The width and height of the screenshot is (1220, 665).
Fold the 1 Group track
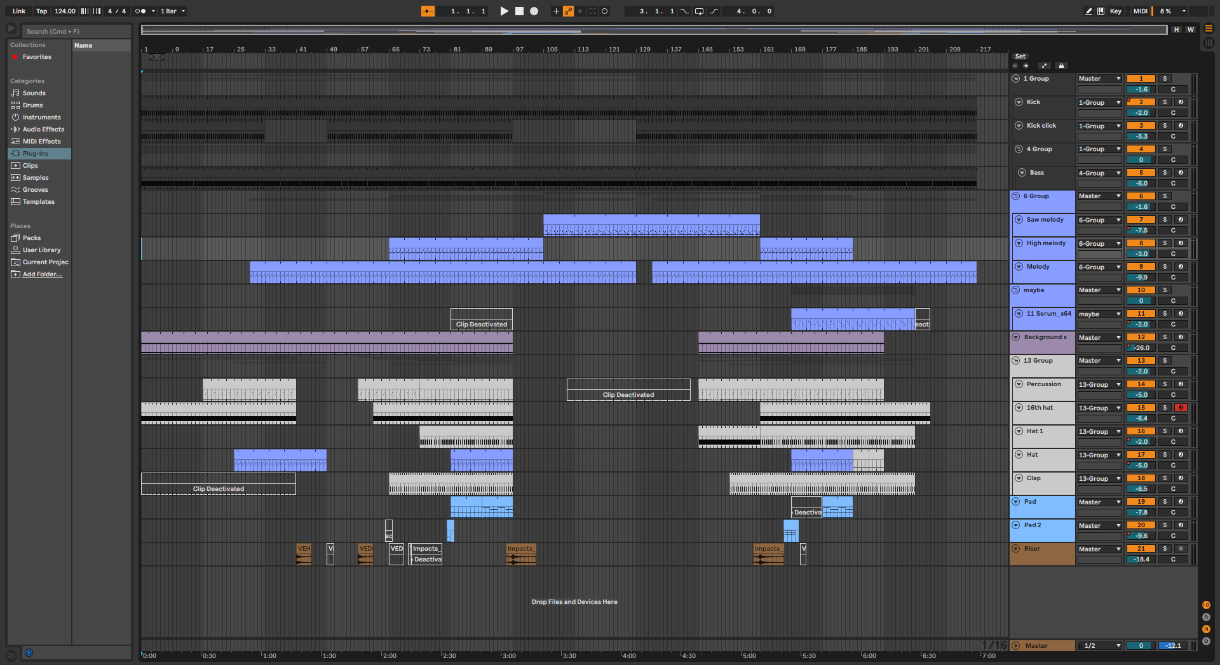coord(1015,79)
